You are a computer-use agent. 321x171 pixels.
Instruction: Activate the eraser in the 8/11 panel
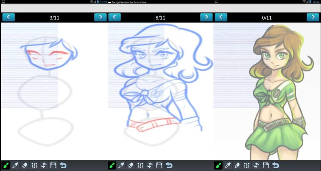(131, 165)
